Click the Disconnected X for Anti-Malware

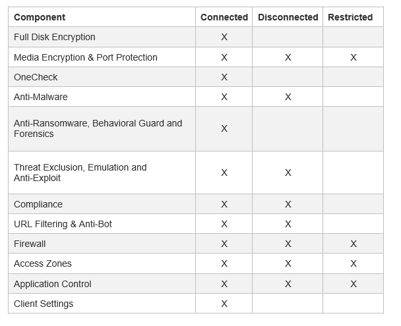(288, 97)
